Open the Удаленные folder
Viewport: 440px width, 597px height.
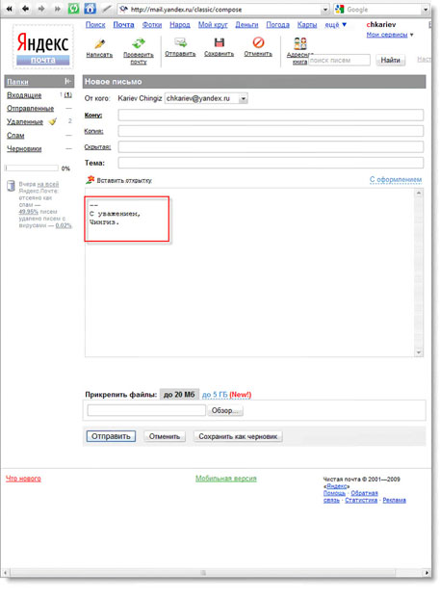click(25, 122)
